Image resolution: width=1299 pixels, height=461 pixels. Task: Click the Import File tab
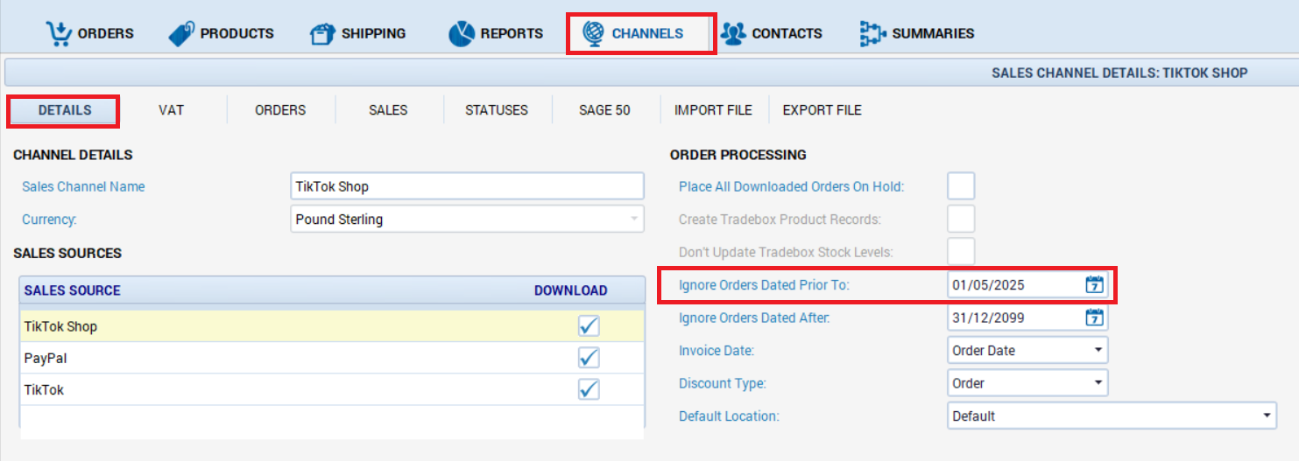(713, 110)
